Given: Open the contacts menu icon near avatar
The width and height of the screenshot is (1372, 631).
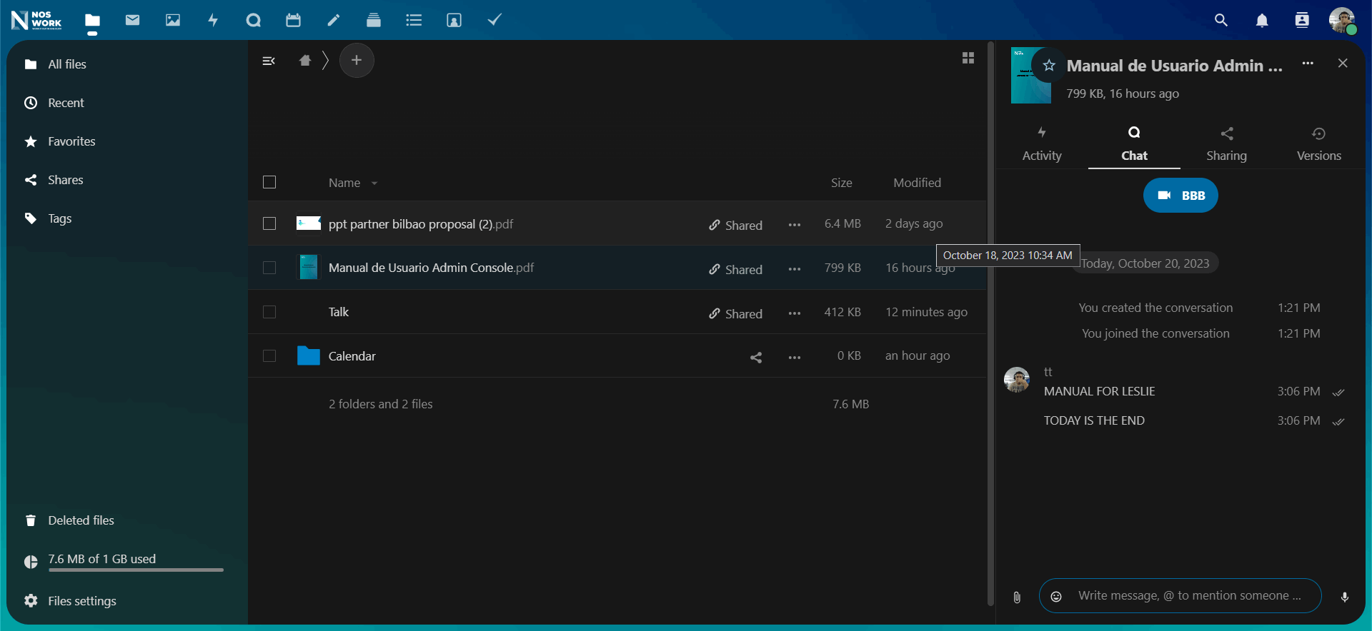Looking at the screenshot, I should (x=1302, y=20).
